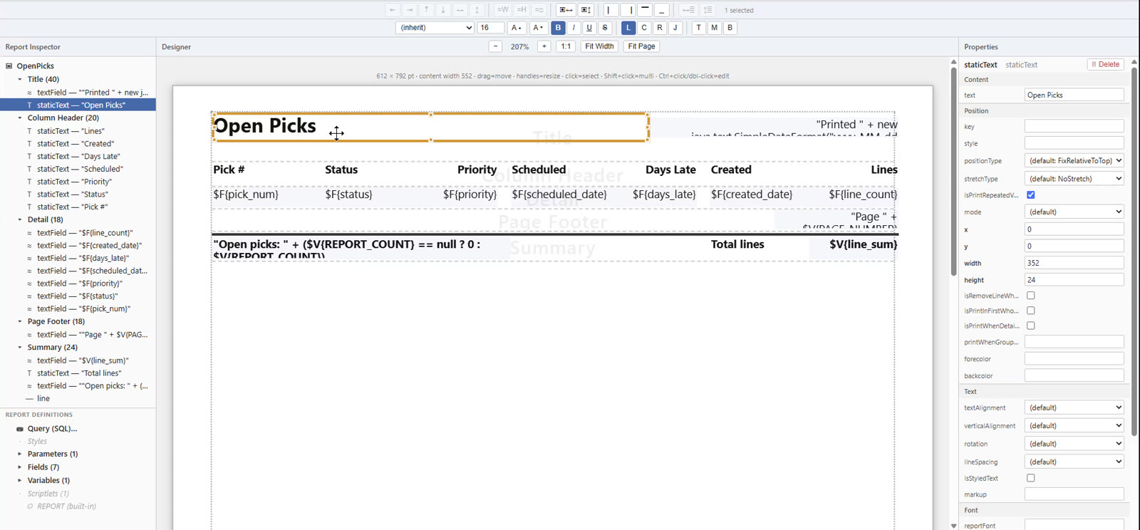Image resolution: width=1140 pixels, height=530 pixels.
Task: Toggle the left border line icon
Action: 610,10
